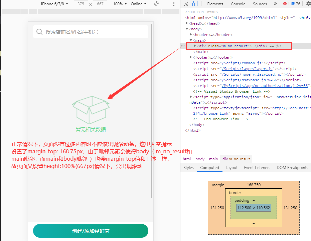This screenshot has width=311, height=241.
Task: Click the three-dot handle beside the selected node
Action: 183,46
